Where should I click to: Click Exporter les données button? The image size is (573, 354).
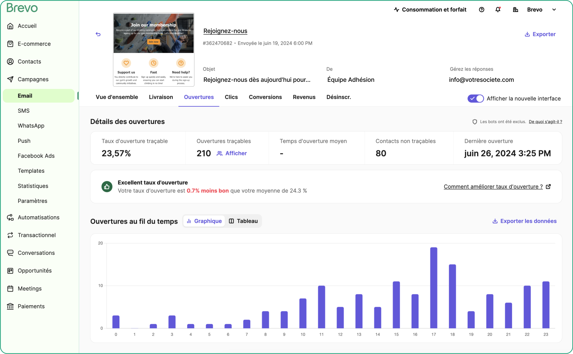(x=524, y=221)
